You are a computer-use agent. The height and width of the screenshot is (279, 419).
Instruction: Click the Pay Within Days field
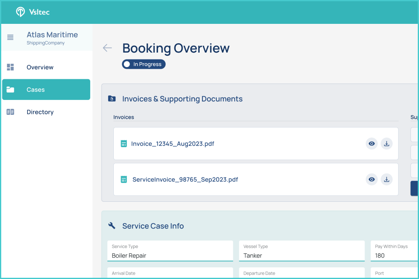[394, 251]
